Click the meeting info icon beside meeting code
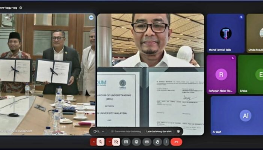The width and height of the screenshot is (263, 150). tap(21, 8)
